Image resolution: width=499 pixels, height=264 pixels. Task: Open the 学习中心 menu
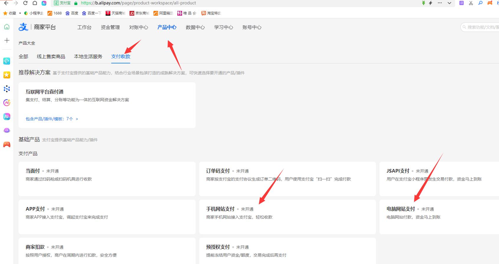pos(224,27)
